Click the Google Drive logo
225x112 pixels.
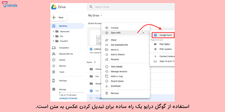(x=54, y=7)
